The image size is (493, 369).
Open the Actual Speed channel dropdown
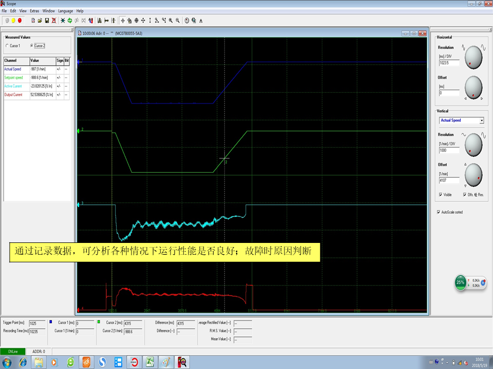point(481,120)
